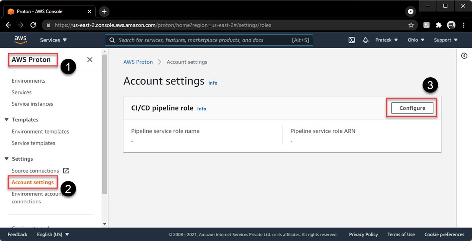
Task: Expand the Services dropdown menu
Action: [x=53, y=40]
